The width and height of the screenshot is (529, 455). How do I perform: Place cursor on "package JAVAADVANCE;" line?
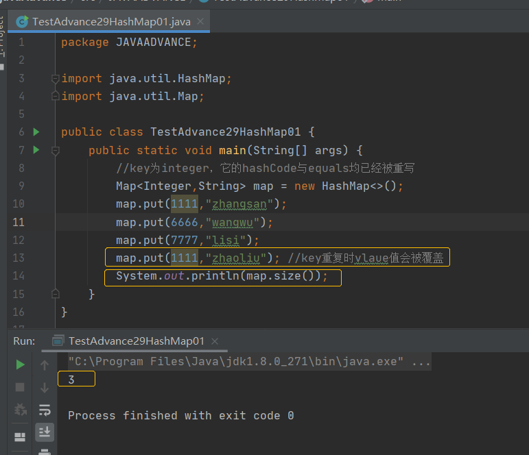129,42
